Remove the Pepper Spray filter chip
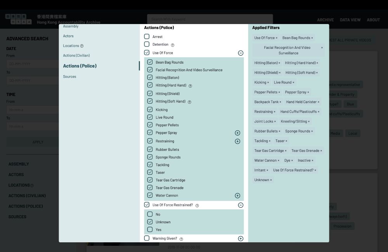388x252 pixels. coord(308,92)
